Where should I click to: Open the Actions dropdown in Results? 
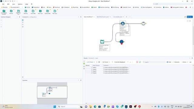point(185,62)
